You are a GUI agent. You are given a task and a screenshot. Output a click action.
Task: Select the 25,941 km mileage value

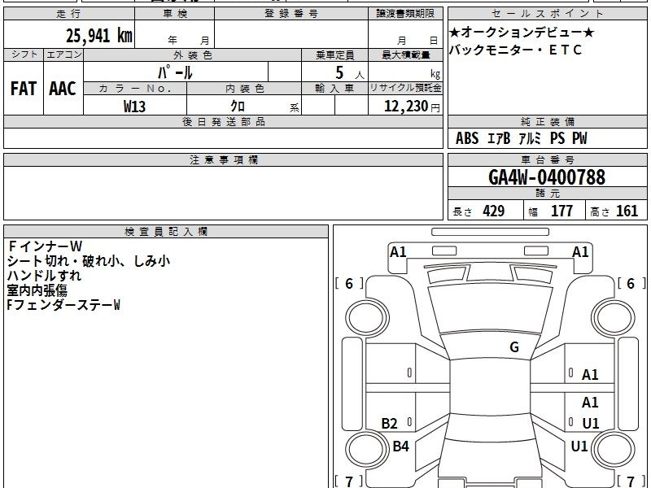pos(98,35)
